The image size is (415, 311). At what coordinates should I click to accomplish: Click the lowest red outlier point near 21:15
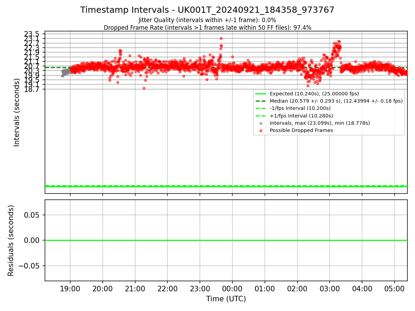(x=144, y=88)
